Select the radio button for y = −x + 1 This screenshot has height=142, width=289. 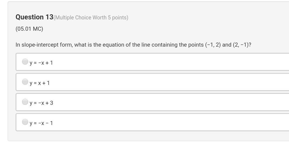pyautogui.click(x=25, y=62)
